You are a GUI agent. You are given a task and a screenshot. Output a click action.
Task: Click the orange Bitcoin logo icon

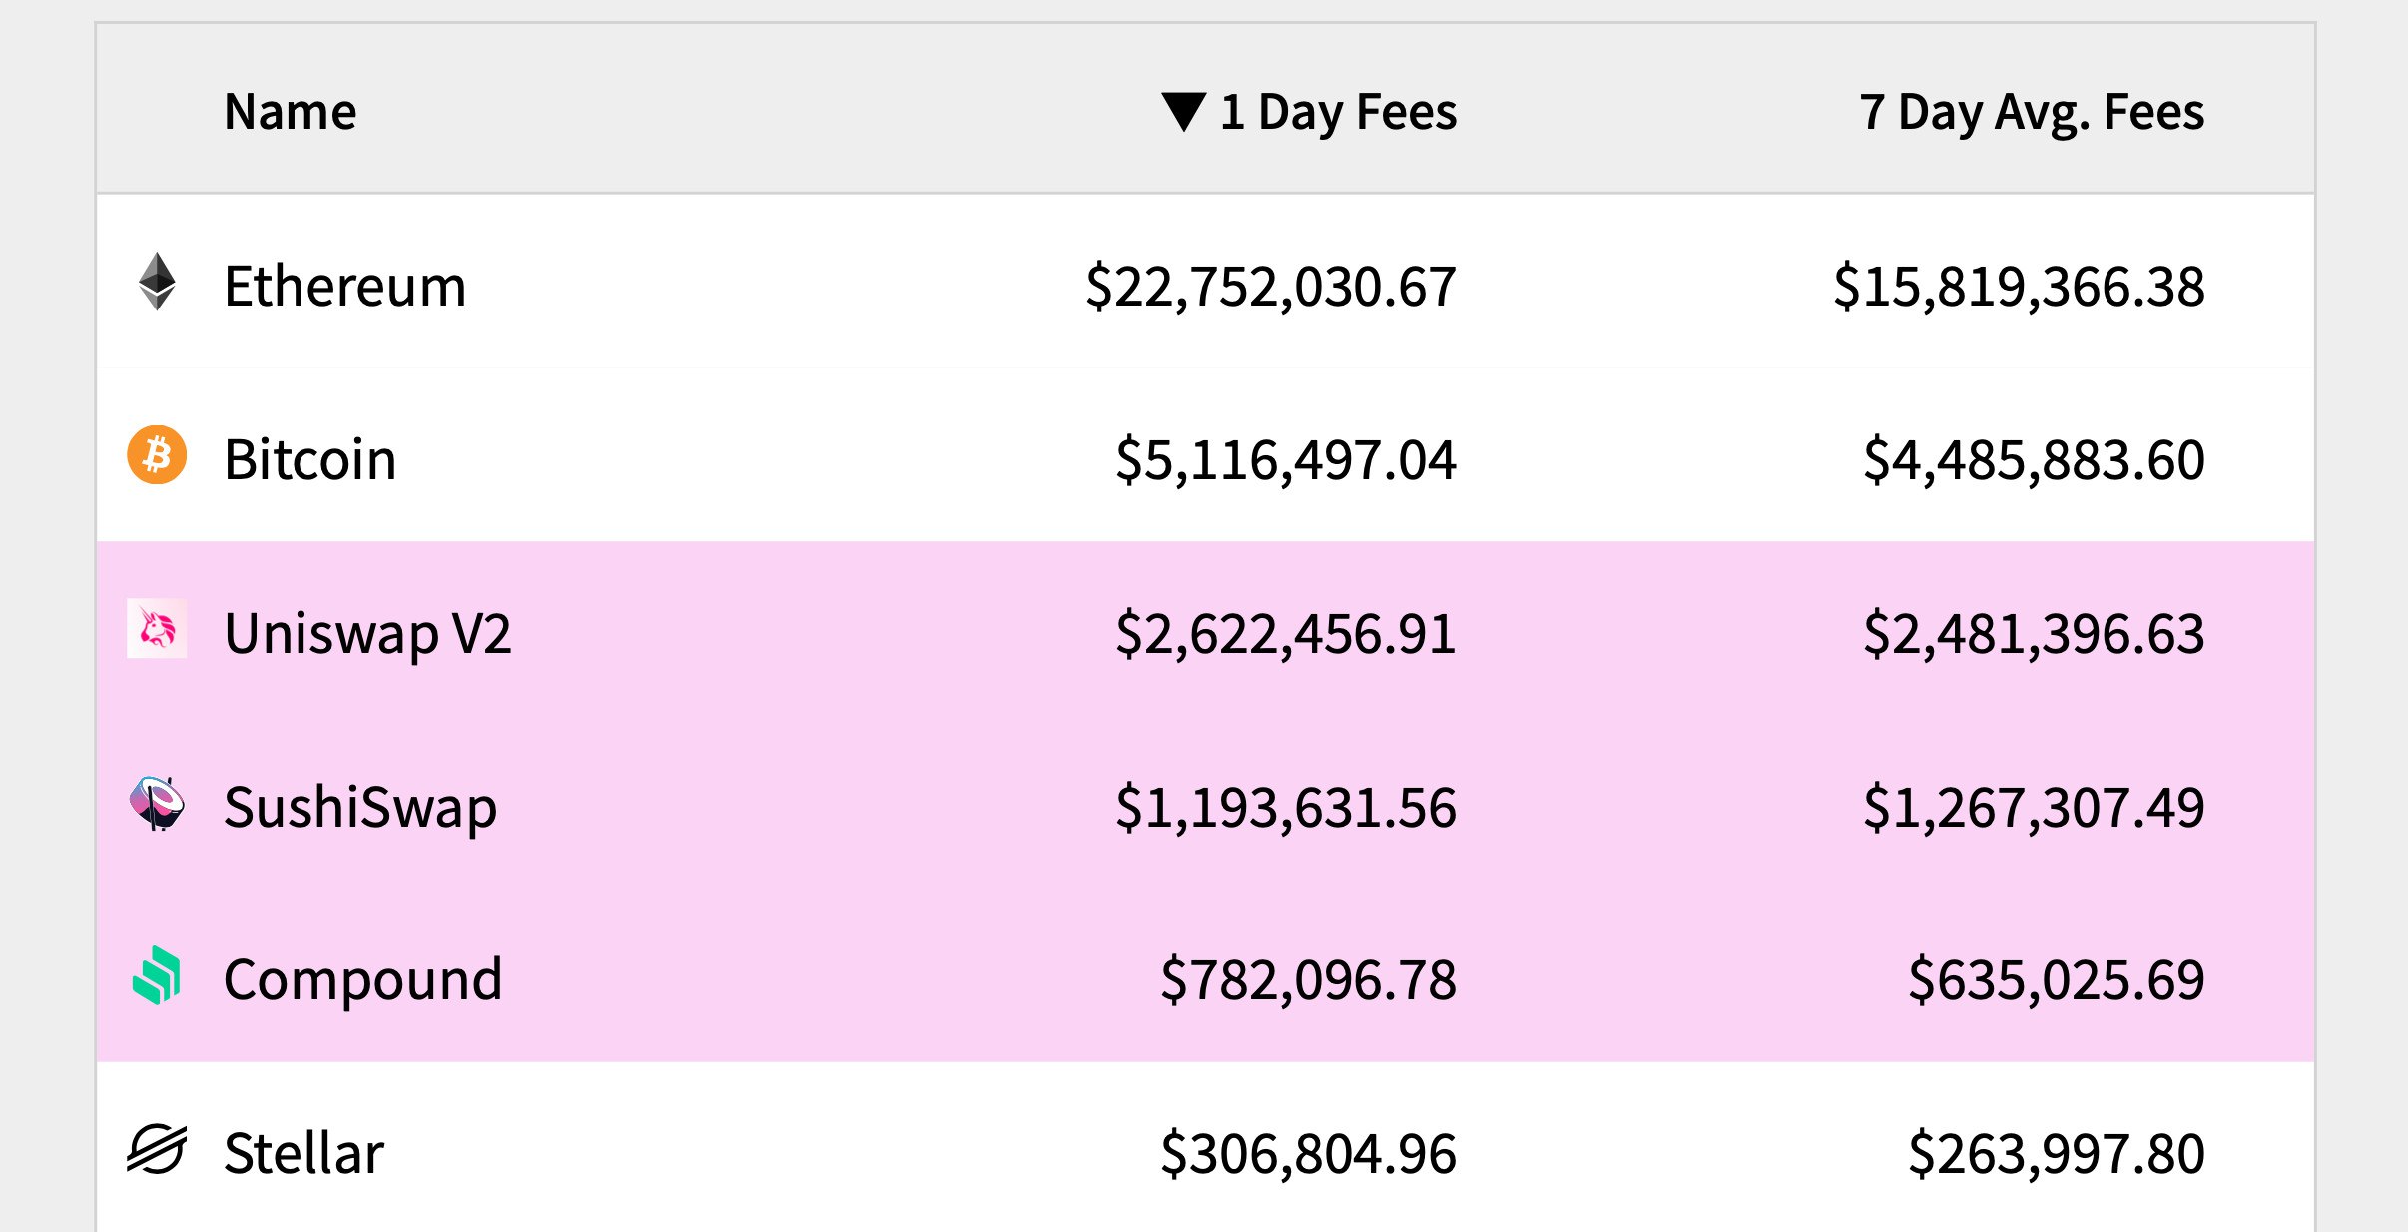tap(157, 455)
